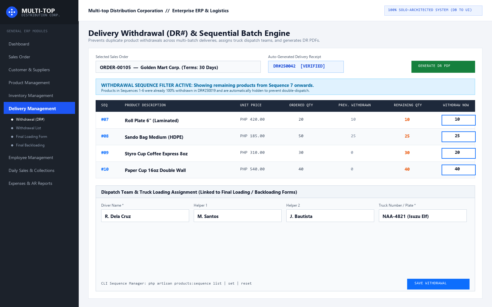Image resolution: width=492 pixels, height=307 pixels.
Task: Click sequence number #09
Action: (x=105, y=153)
